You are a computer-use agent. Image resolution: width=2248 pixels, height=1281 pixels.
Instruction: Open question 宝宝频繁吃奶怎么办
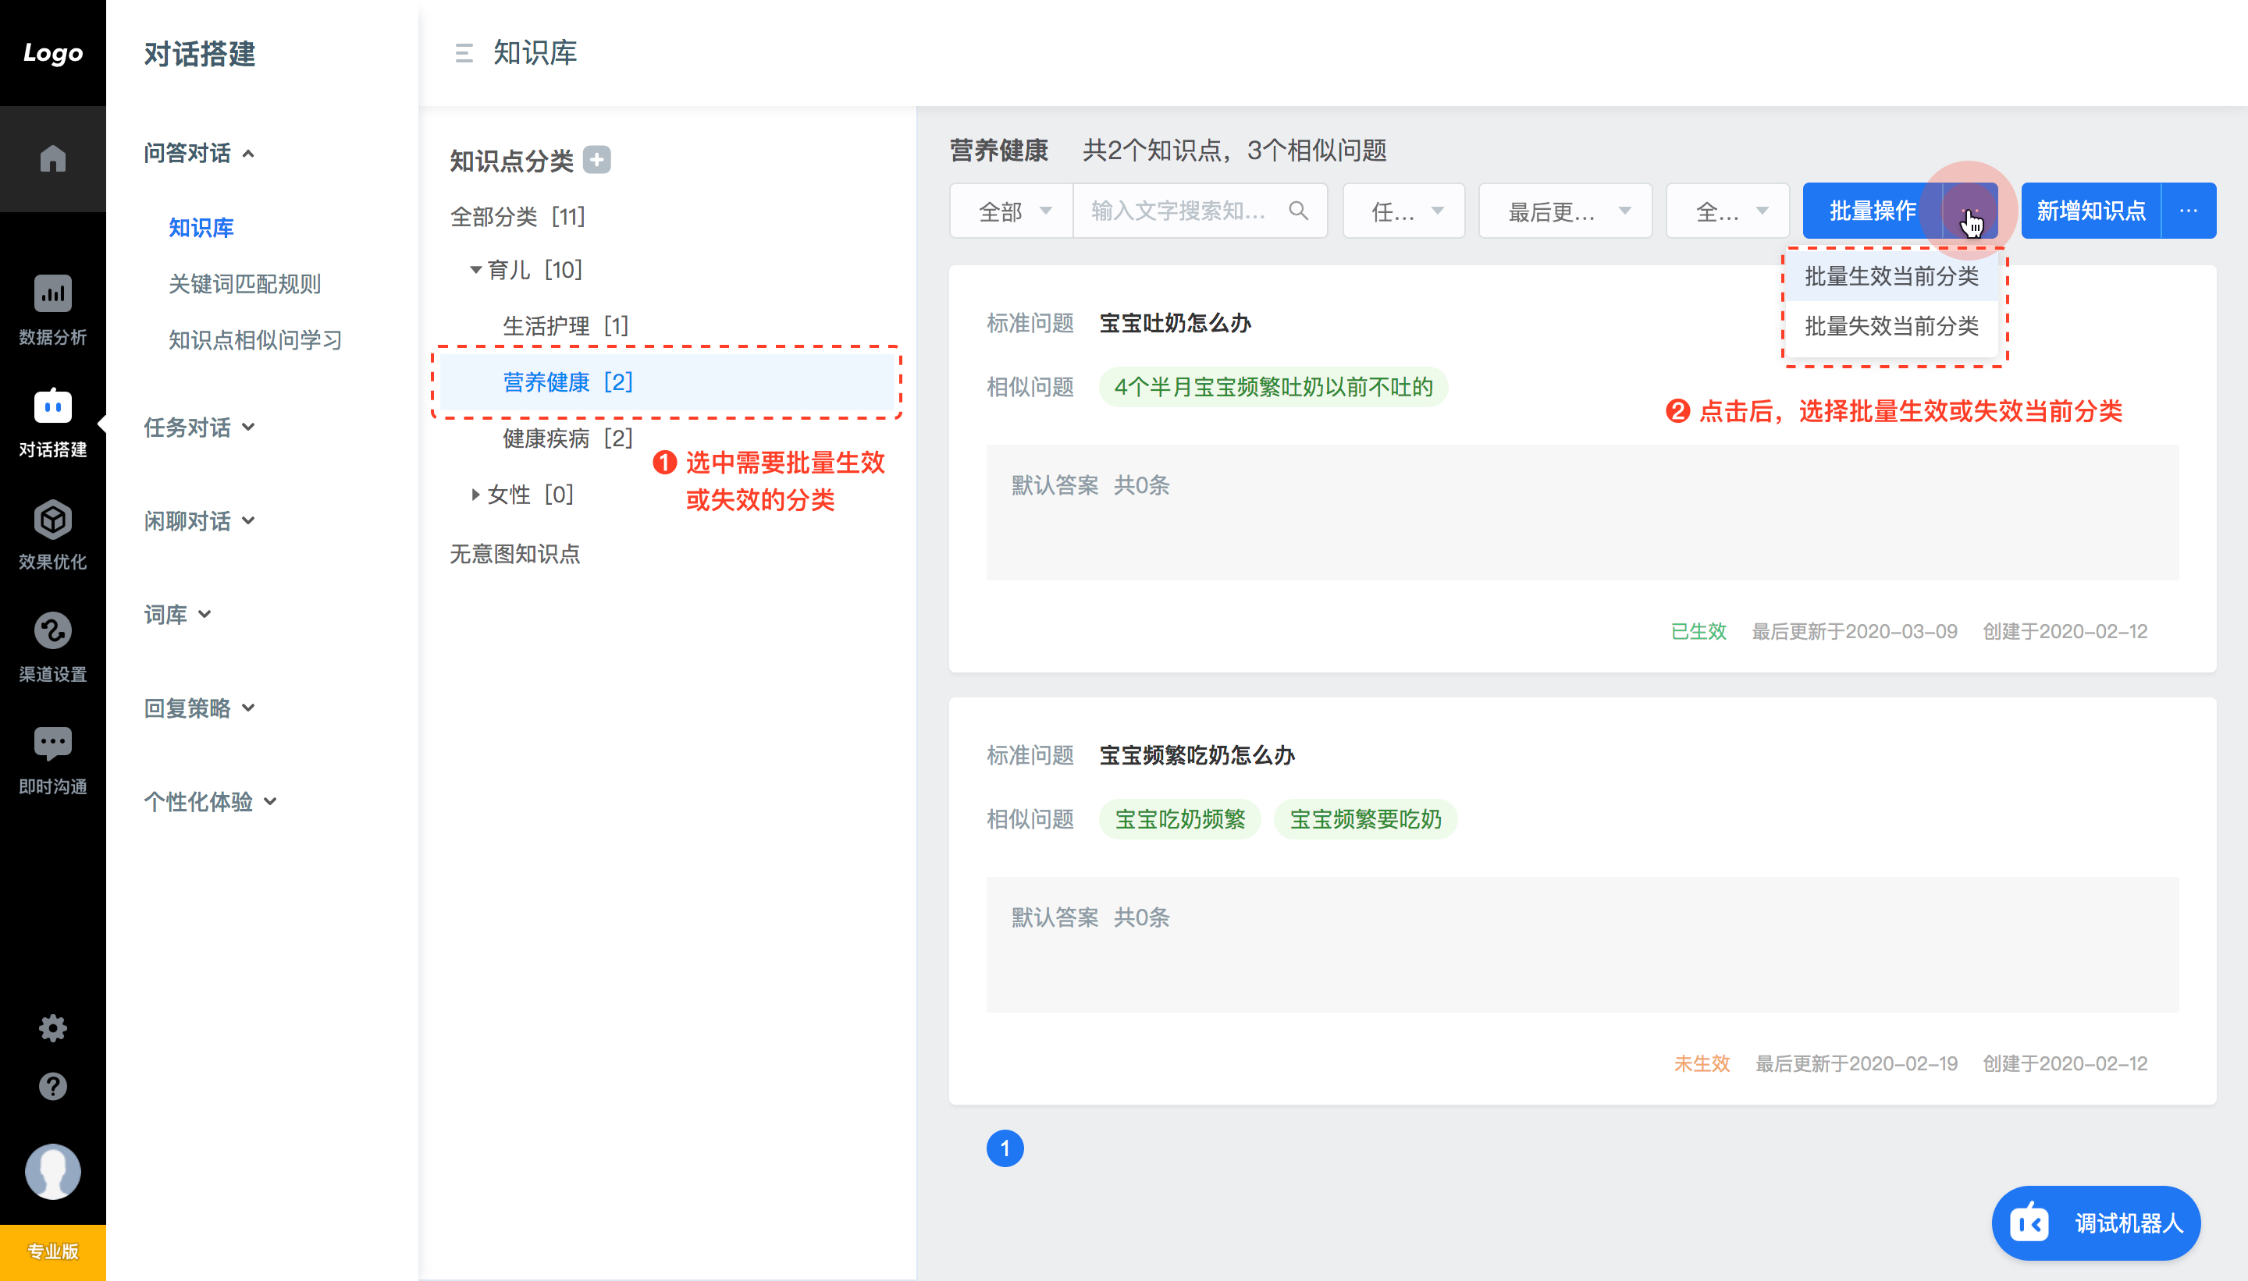[x=1197, y=756]
